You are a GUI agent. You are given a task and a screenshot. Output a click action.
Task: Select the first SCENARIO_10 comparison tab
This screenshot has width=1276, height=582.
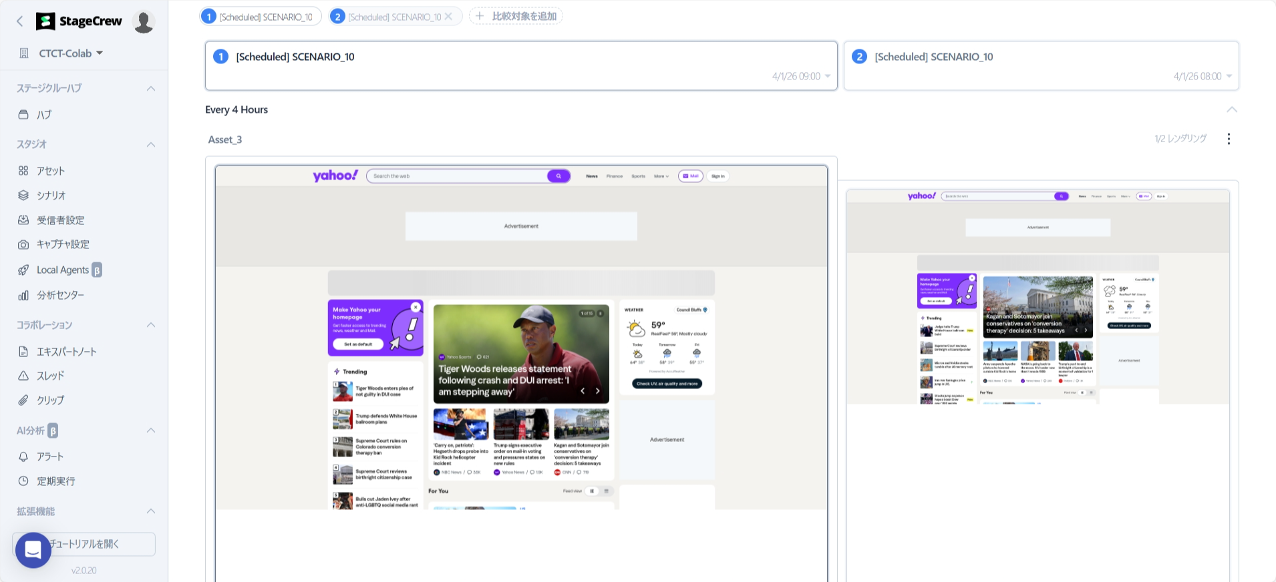point(261,17)
